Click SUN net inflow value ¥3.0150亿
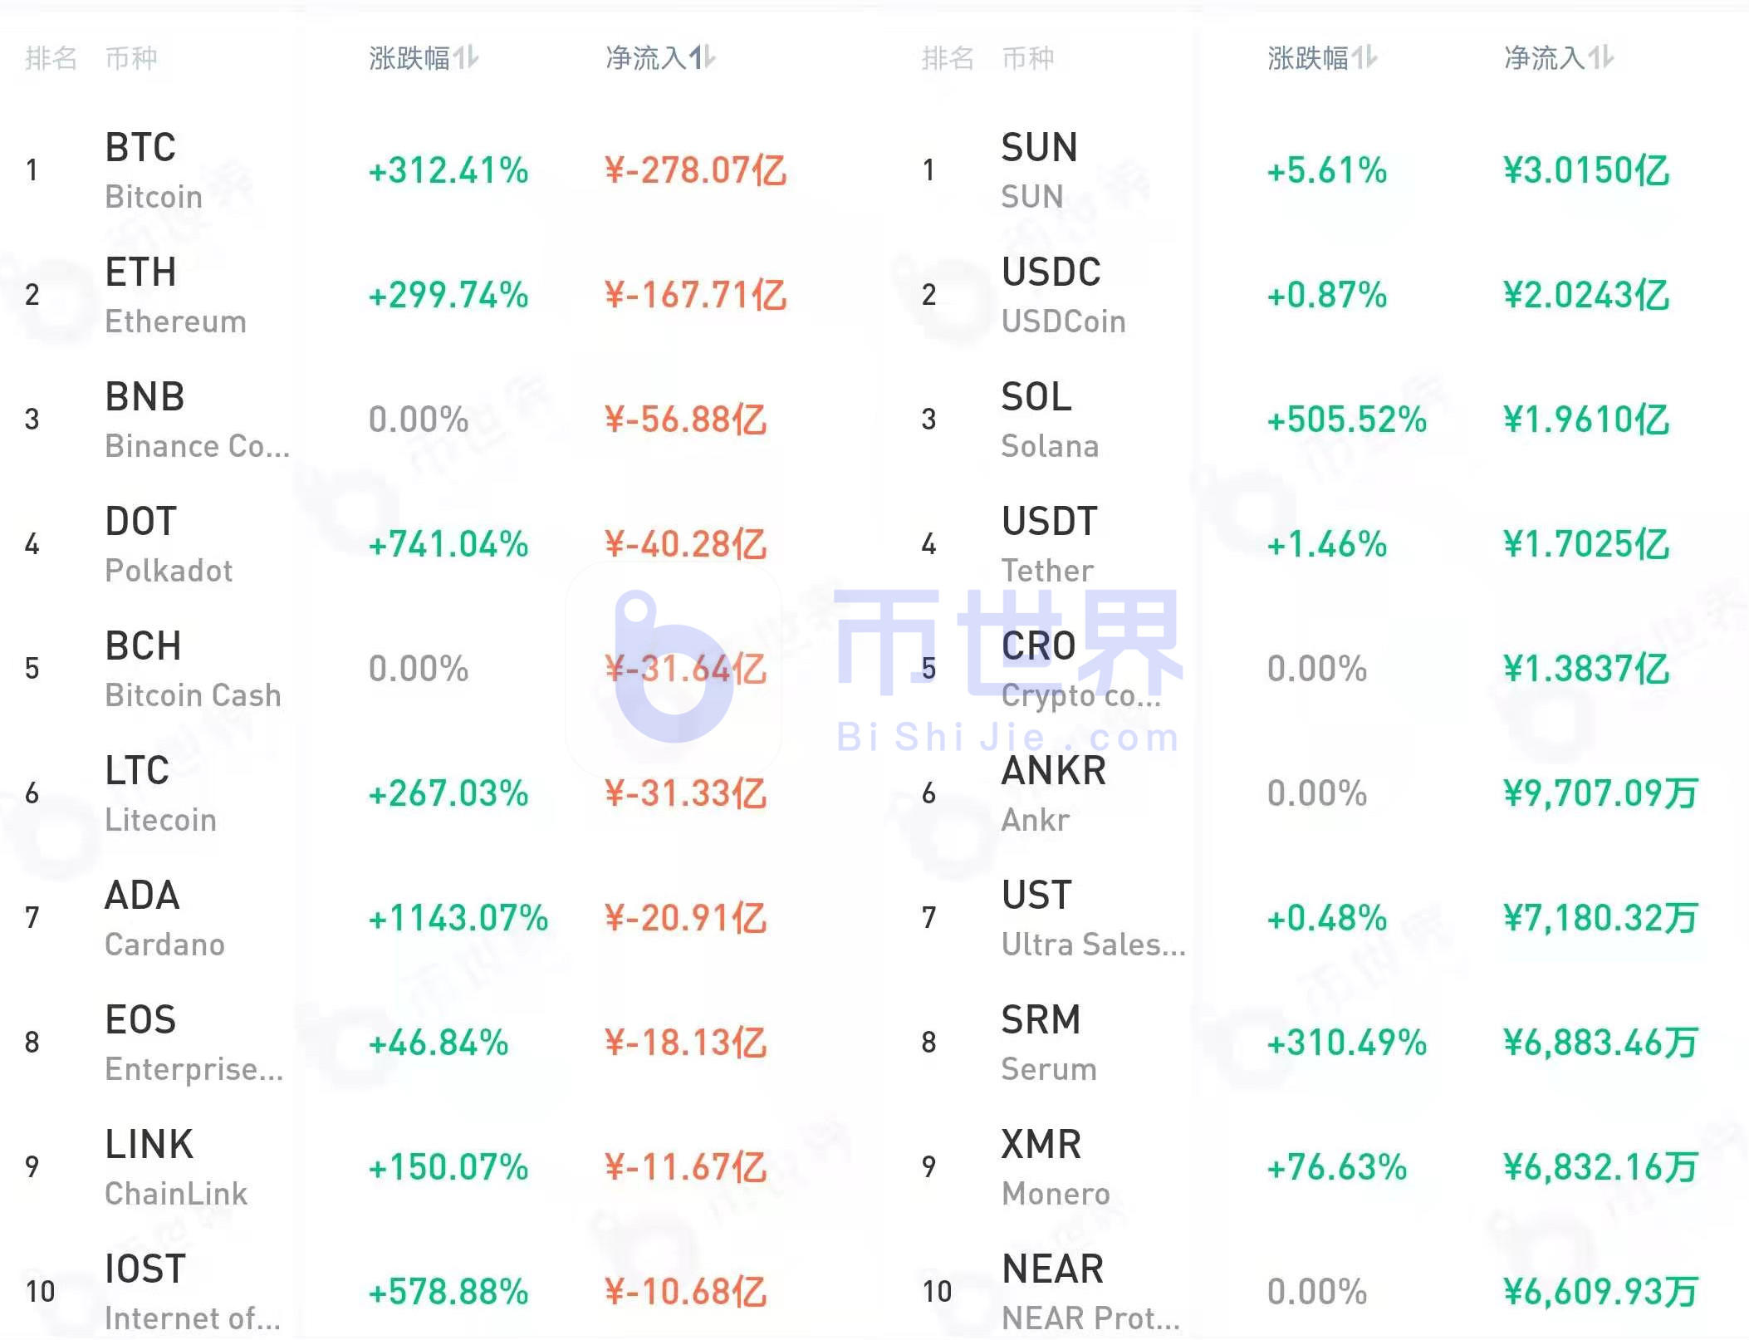The height and width of the screenshot is (1340, 1749). pos(1586,171)
